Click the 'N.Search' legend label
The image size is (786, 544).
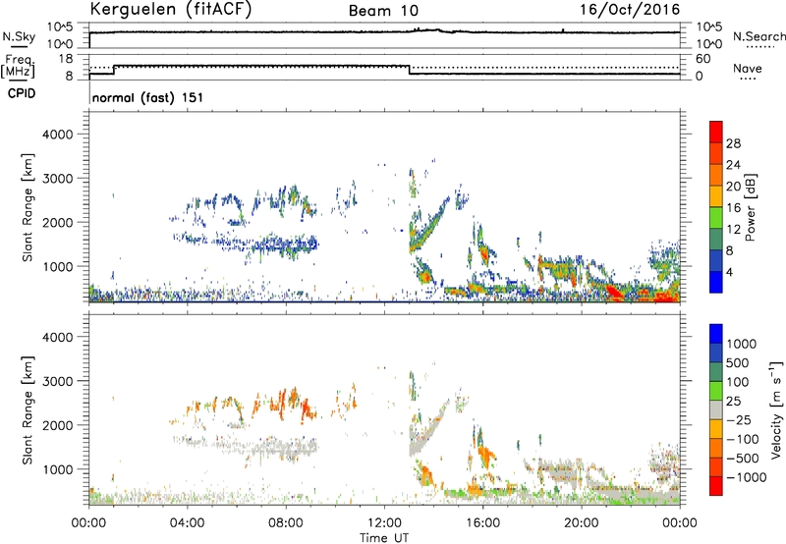pyautogui.click(x=758, y=36)
